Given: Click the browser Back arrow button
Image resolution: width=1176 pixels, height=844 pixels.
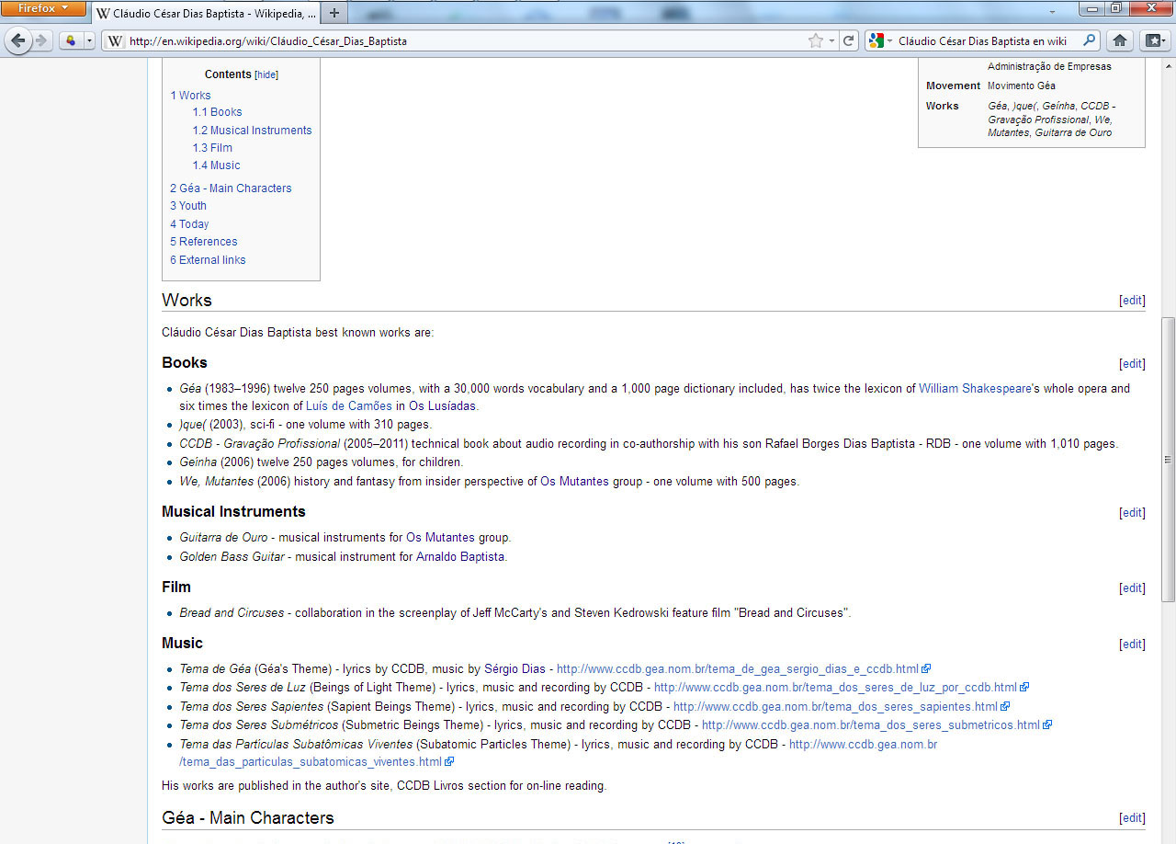Looking at the screenshot, I should [x=18, y=40].
